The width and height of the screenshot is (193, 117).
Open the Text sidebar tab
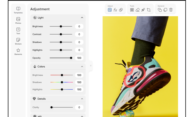[x=18, y=31]
